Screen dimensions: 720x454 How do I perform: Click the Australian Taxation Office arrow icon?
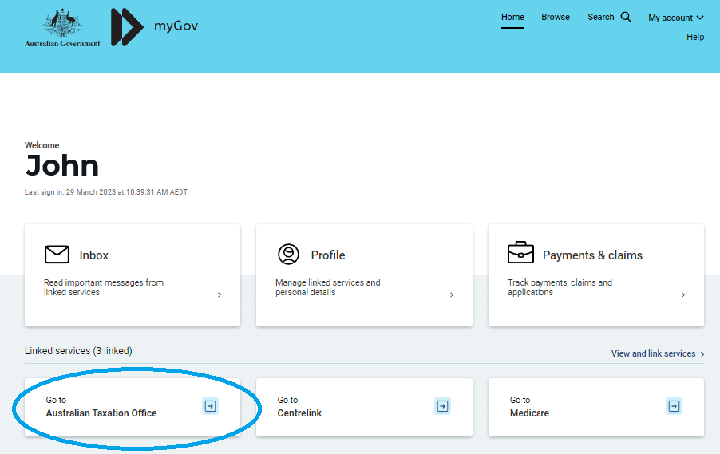pyautogui.click(x=210, y=406)
